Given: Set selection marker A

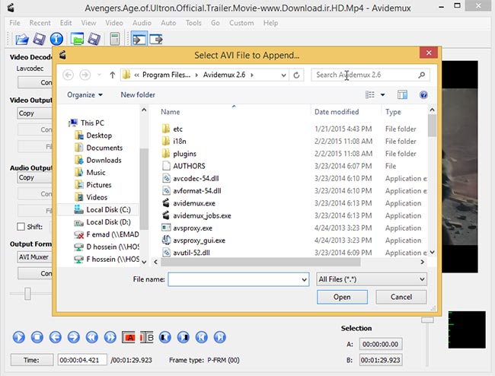Looking at the screenshot, I should coord(130,336).
